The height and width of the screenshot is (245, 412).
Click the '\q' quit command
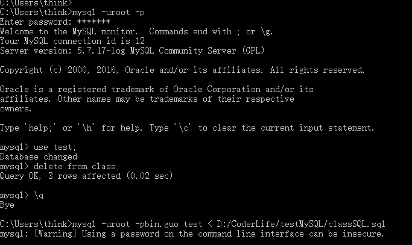click(x=39, y=195)
